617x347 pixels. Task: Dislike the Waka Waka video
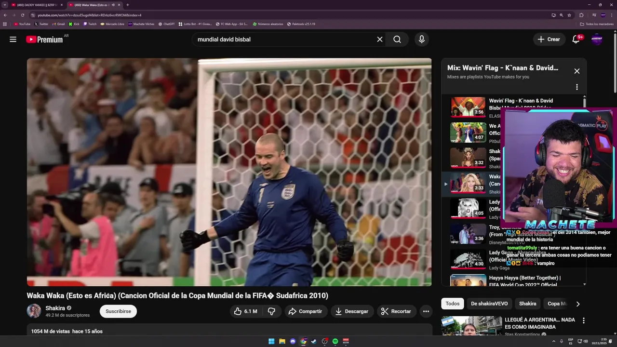[271, 311]
